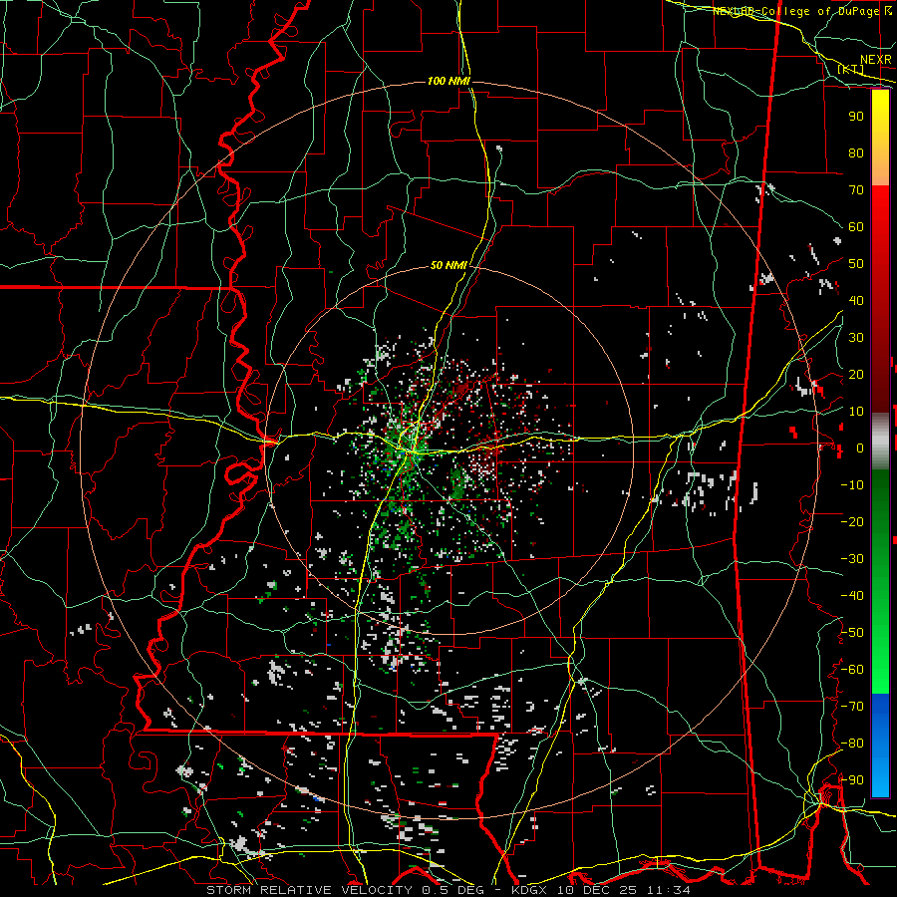The width and height of the screenshot is (897, 897).
Task: Click the -80 value on velocity scale
Action: [x=852, y=744]
